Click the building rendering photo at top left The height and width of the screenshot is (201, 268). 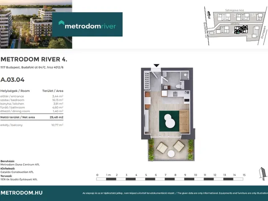point(36,24)
